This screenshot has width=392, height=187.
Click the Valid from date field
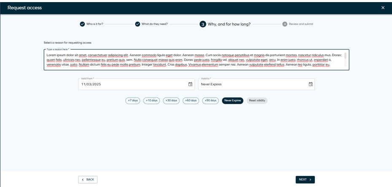136,84
